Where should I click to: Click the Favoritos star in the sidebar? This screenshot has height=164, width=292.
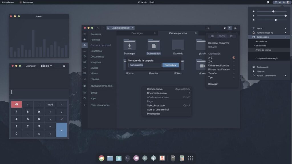(85, 40)
